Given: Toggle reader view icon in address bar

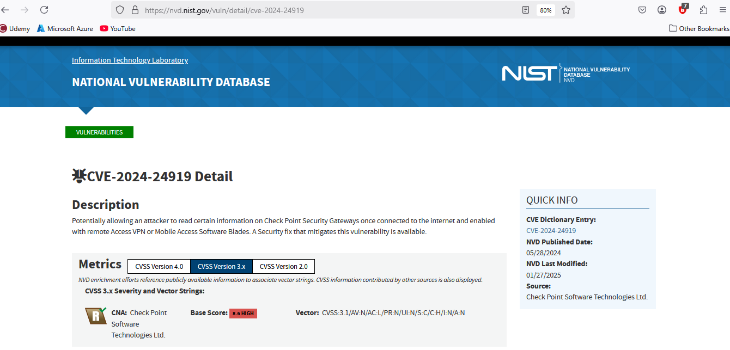Looking at the screenshot, I should 526,10.
